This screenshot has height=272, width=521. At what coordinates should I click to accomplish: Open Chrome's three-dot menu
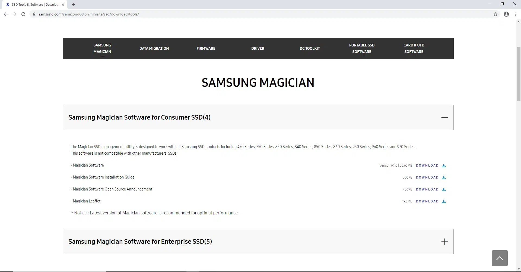pyautogui.click(x=515, y=14)
